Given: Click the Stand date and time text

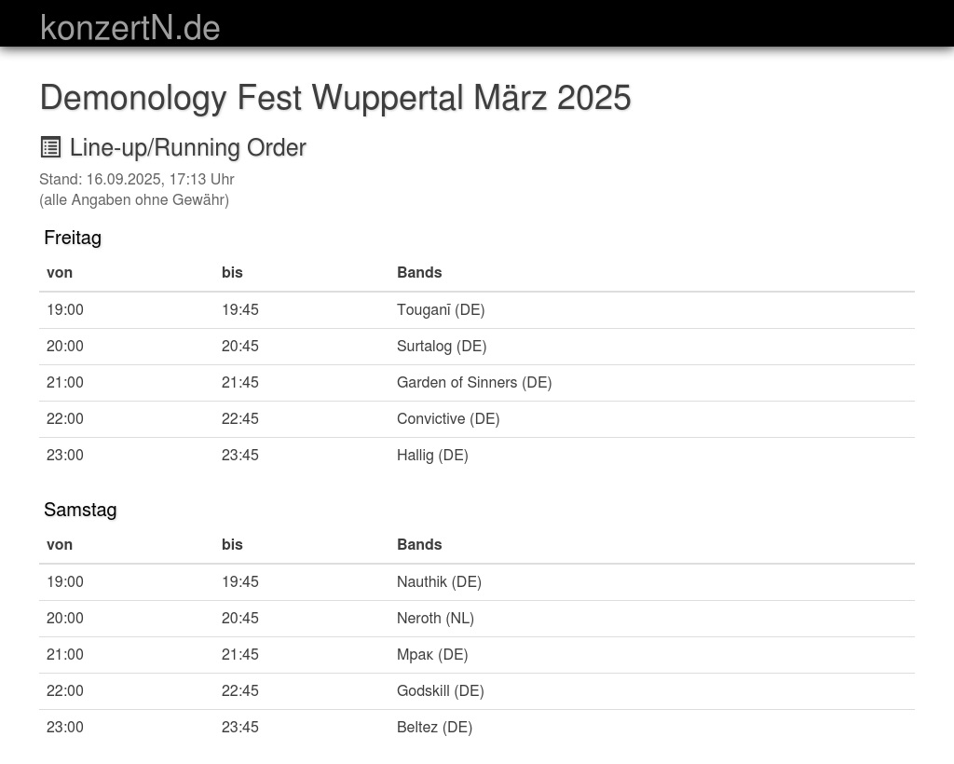Looking at the screenshot, I should (x=137, y=180).
